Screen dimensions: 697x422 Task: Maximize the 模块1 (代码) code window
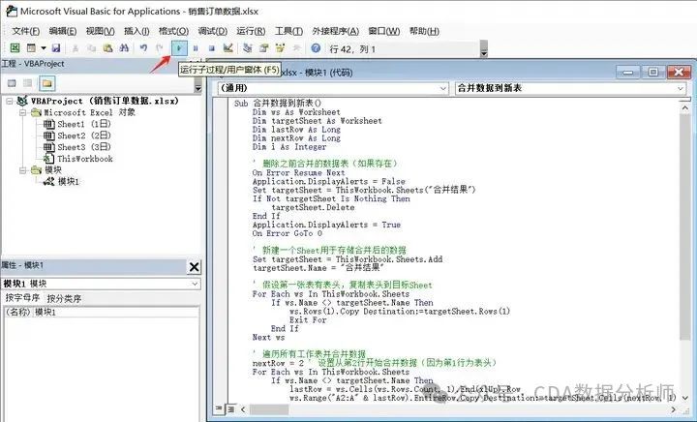click(653, 72)
